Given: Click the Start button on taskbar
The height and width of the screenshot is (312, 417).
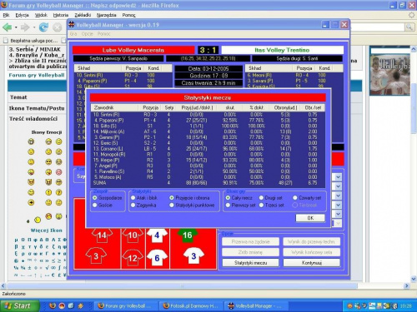Looking at the screenshot, I should point(19,305).
